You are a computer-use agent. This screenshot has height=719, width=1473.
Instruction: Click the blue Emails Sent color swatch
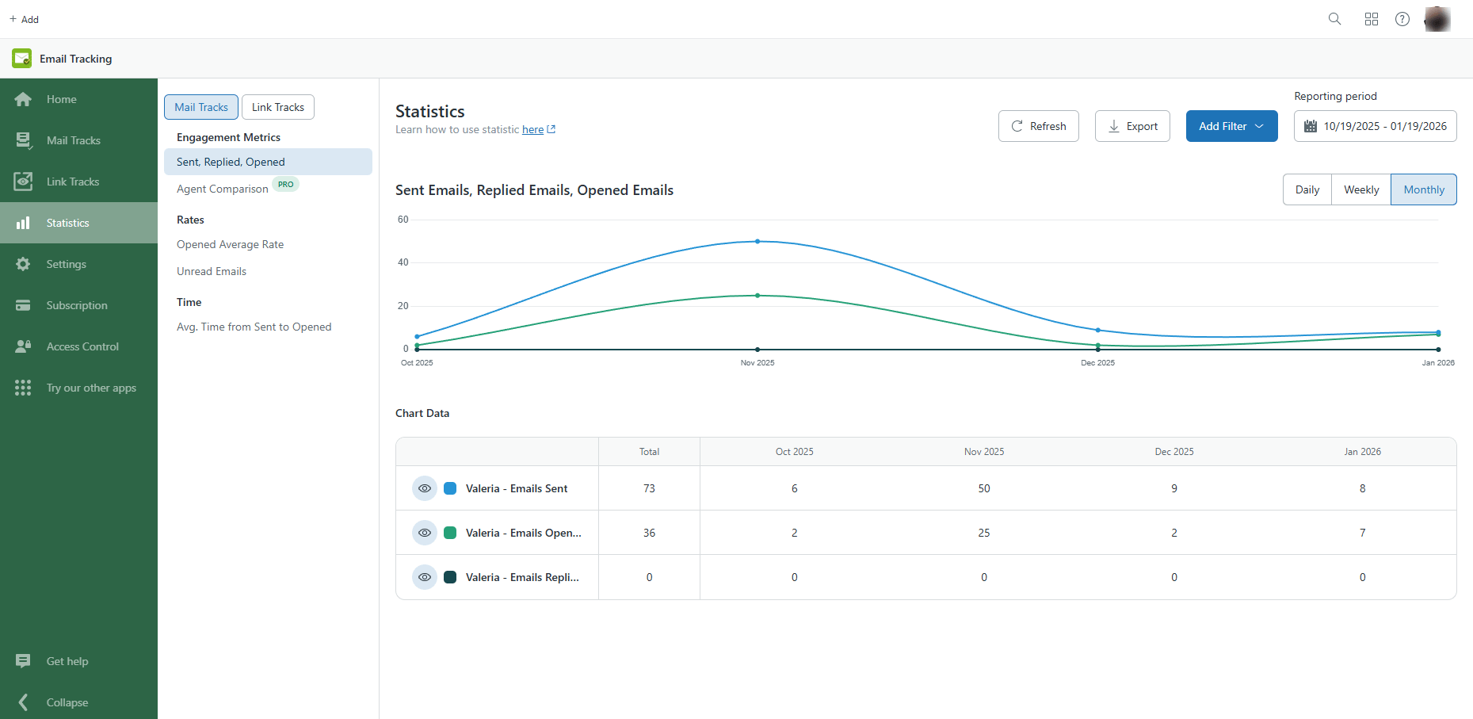[x=450, y=488]
